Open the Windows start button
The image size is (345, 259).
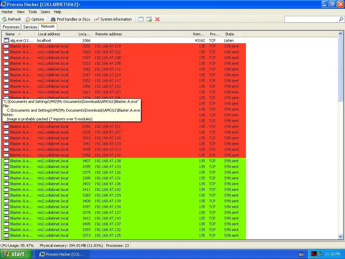pos(16,254)
